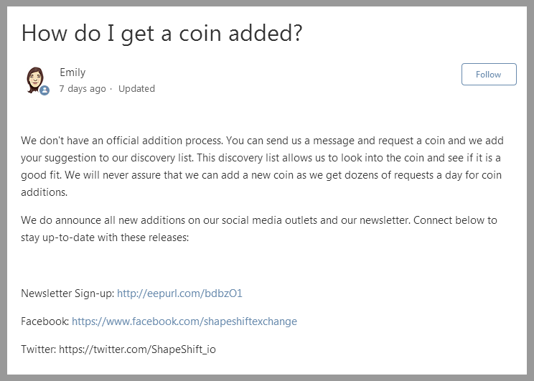
Task: Click the blue user badge on avatar
Action: tap(44, 90)
